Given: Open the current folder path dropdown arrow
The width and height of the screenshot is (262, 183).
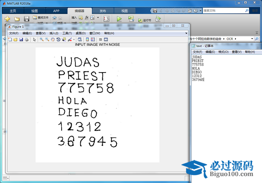Looking at the screenshot, I should click(252, 39).
